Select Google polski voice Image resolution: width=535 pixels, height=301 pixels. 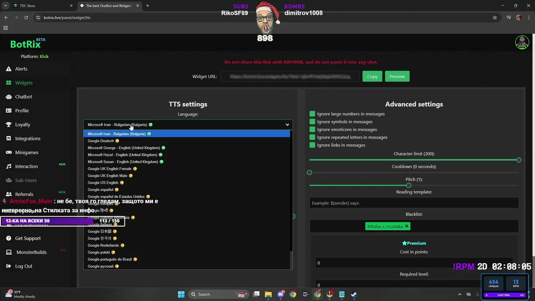coord(187,252)
